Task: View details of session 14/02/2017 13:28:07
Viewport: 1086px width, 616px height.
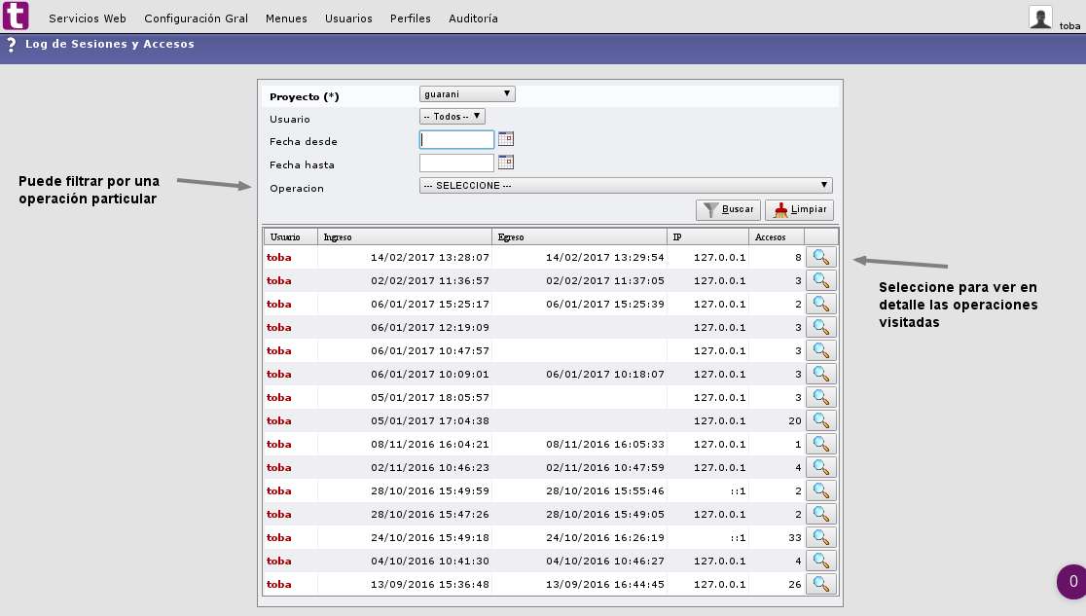Action: [x=820, y=257]
